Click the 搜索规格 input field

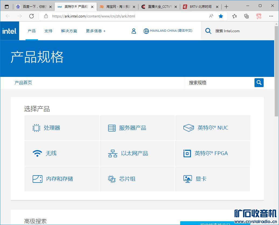tap(218, 83)
